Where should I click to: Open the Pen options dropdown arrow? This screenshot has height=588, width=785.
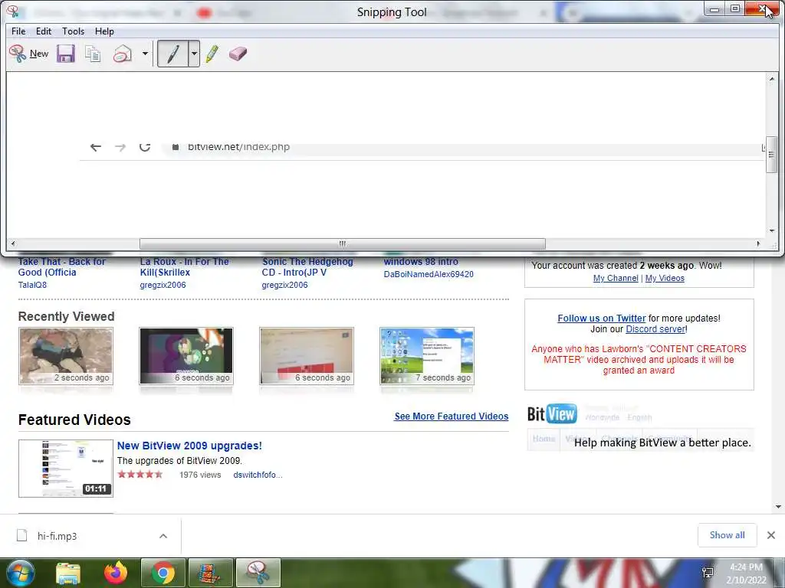194,54
